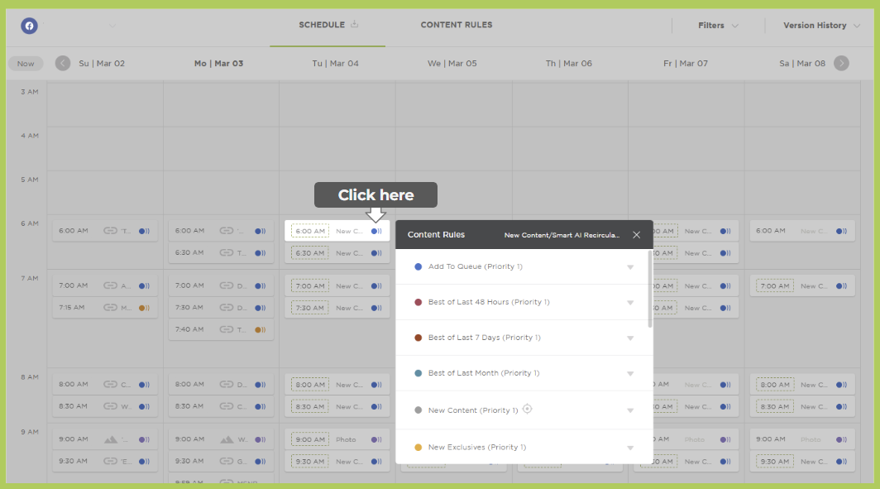Expand the Best of Last 48 Hours rule
Viewport: 880px width, 489px height.
[x=630, y=303]
